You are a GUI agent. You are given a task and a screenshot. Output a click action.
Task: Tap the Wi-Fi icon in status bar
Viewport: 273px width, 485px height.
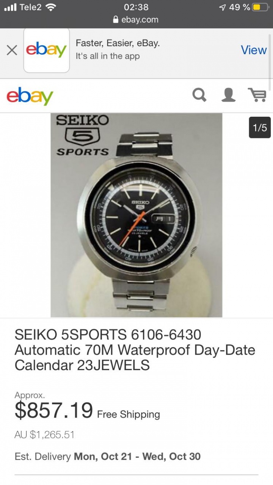click(50, 7)
